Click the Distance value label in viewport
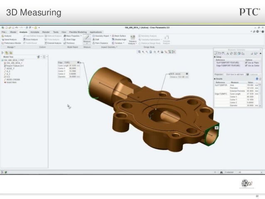This screenshot has height=199, width=265. pos(179,77)
